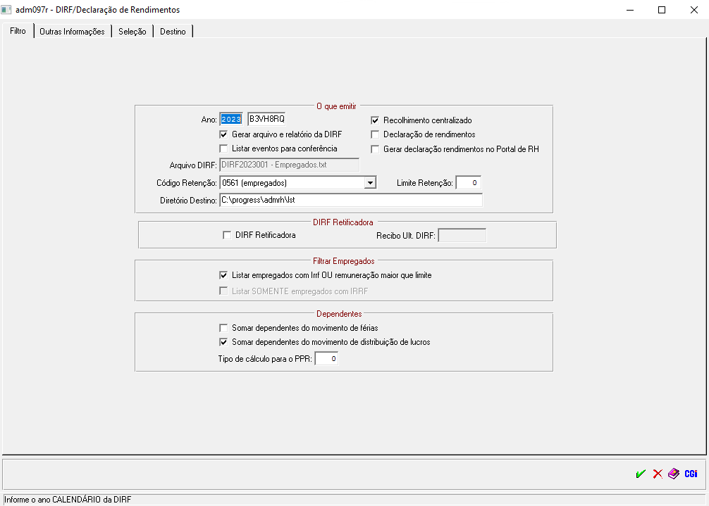Open the Código Retenção dropdown arrow
The width and height of the screenshot is (709, 506).
pyautogui.click(x=370, y=183)
